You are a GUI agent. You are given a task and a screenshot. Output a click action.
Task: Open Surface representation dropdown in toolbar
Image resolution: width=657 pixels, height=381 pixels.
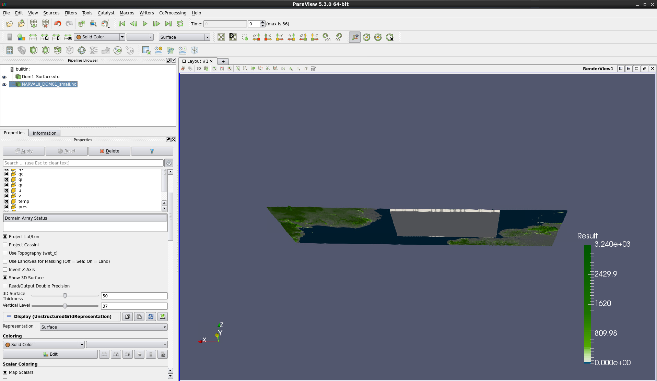click(184, 37)
